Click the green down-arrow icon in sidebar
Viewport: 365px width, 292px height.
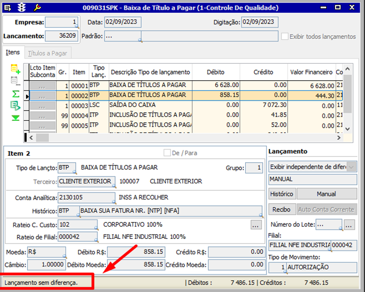(x=15, y=118)
